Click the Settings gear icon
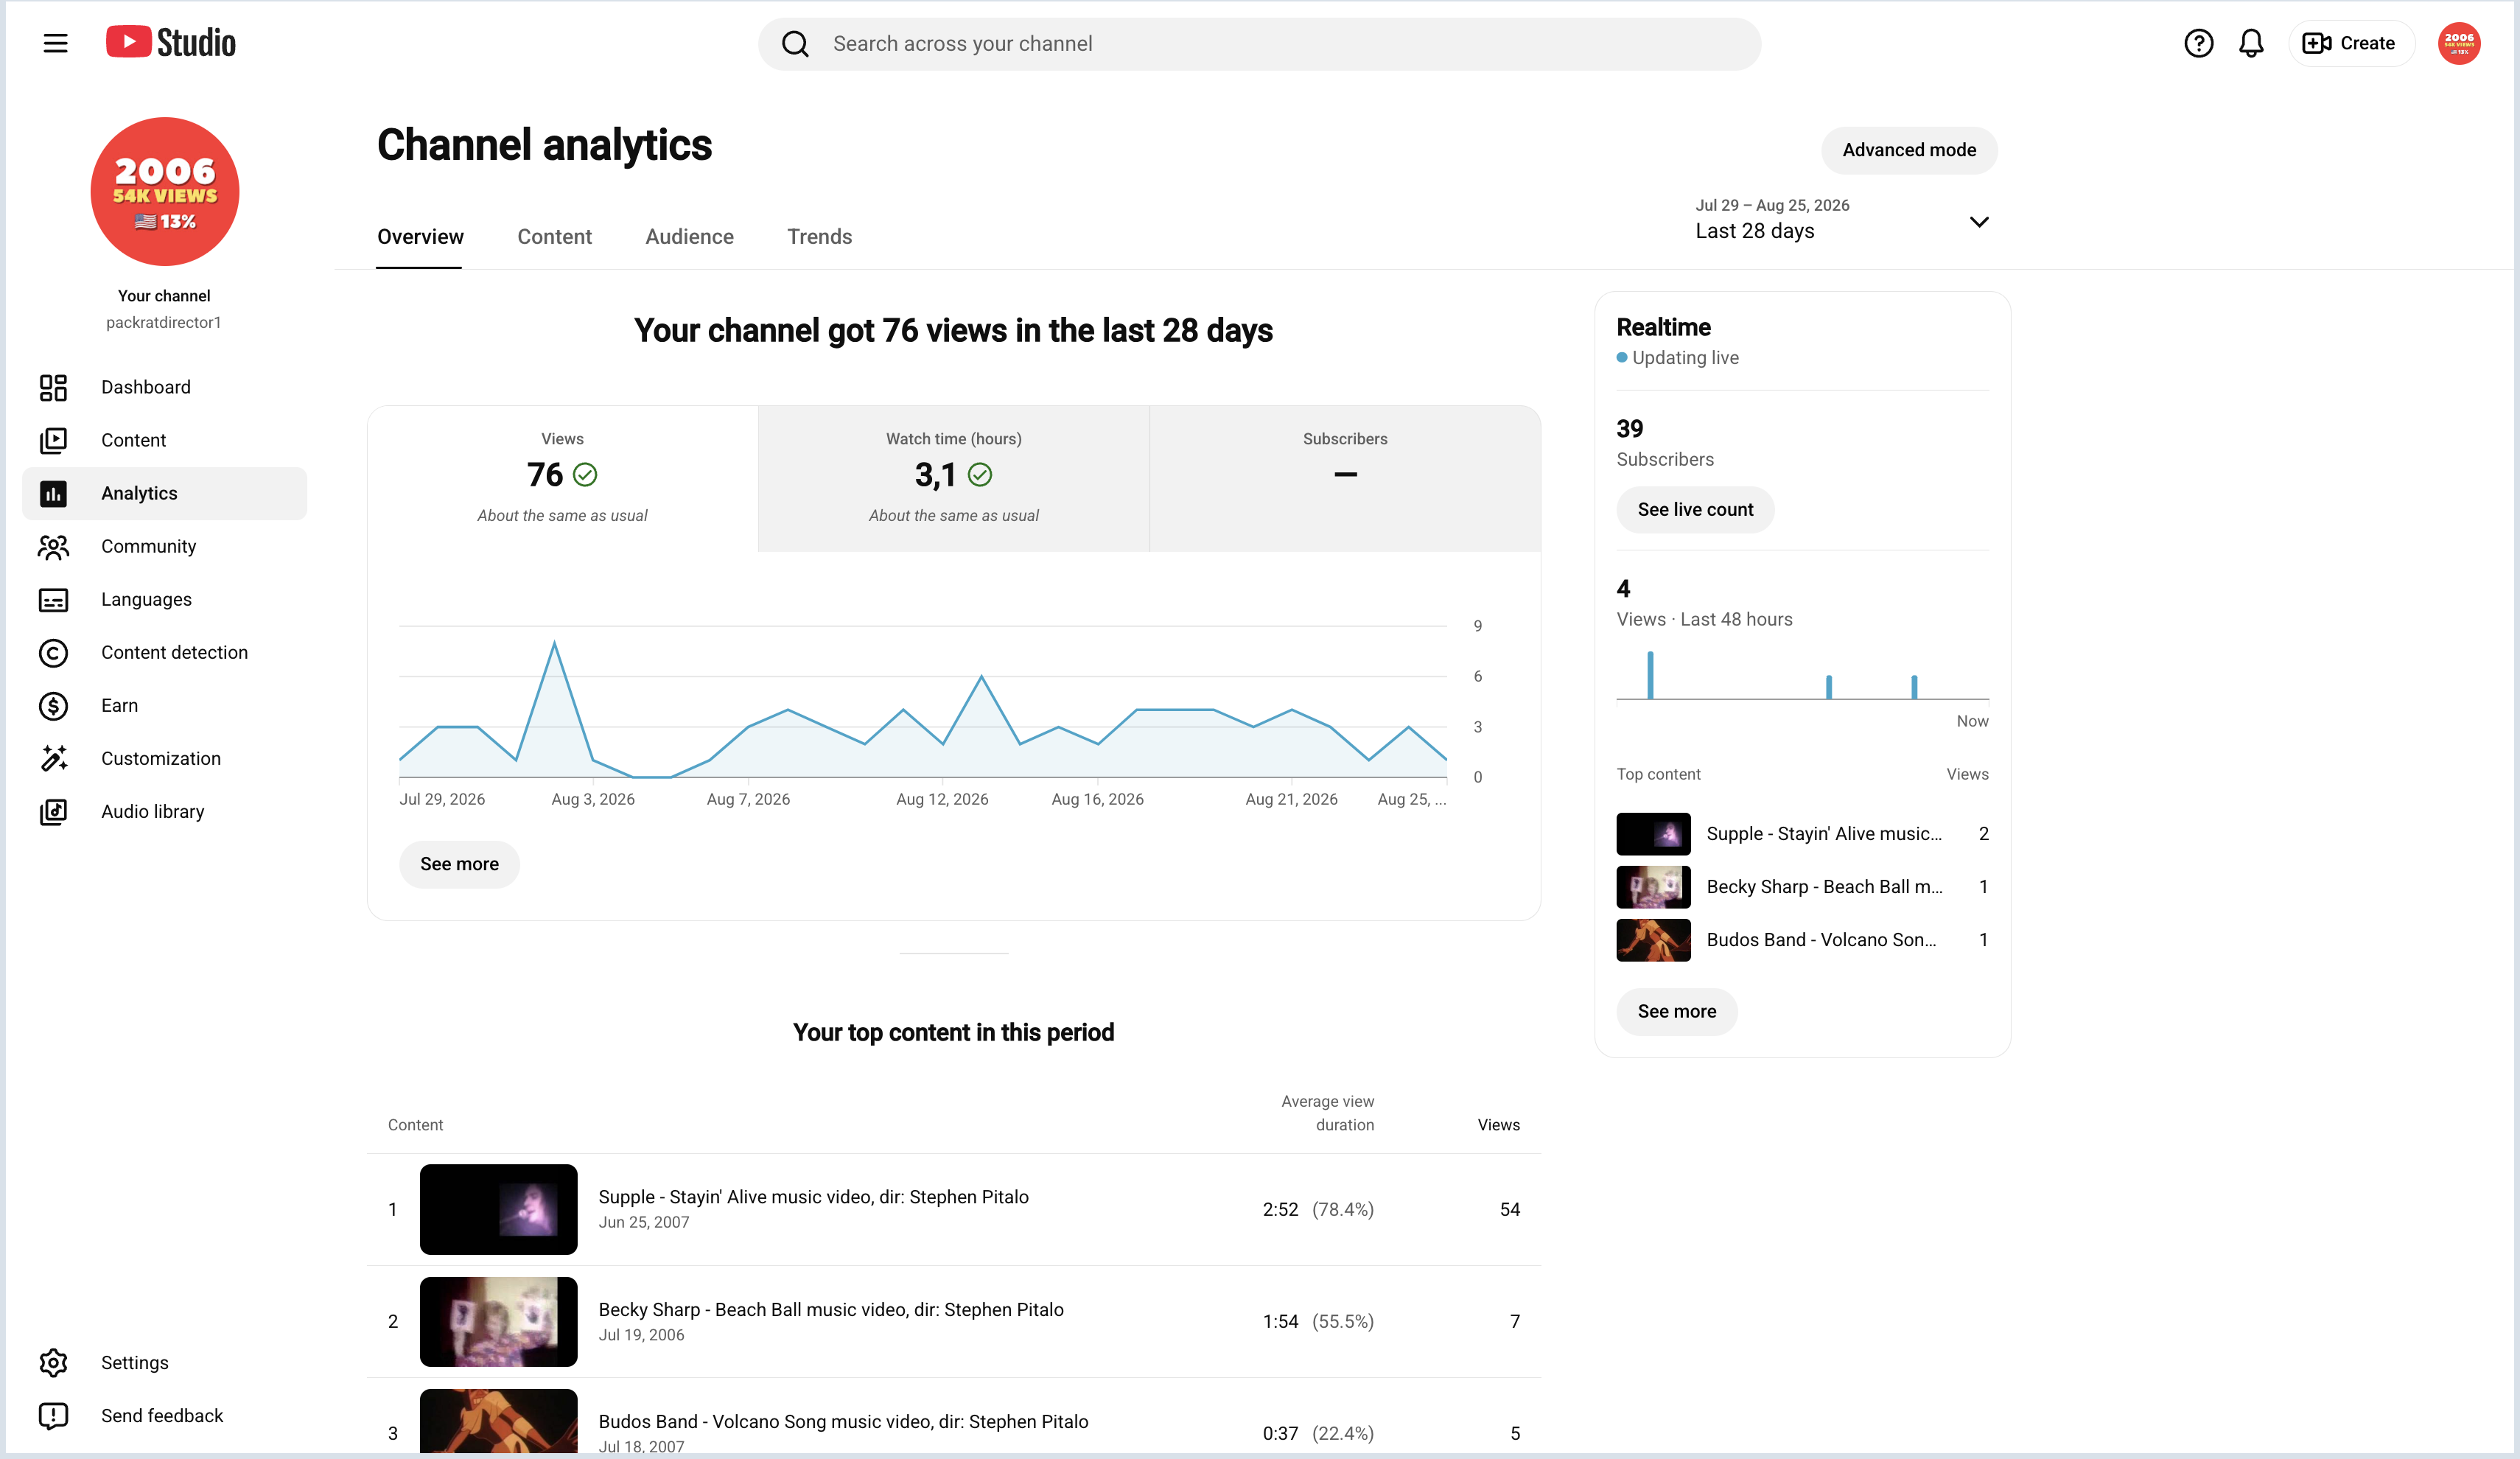Viewport: 2520px width, 1459px height. point(53,1362)
